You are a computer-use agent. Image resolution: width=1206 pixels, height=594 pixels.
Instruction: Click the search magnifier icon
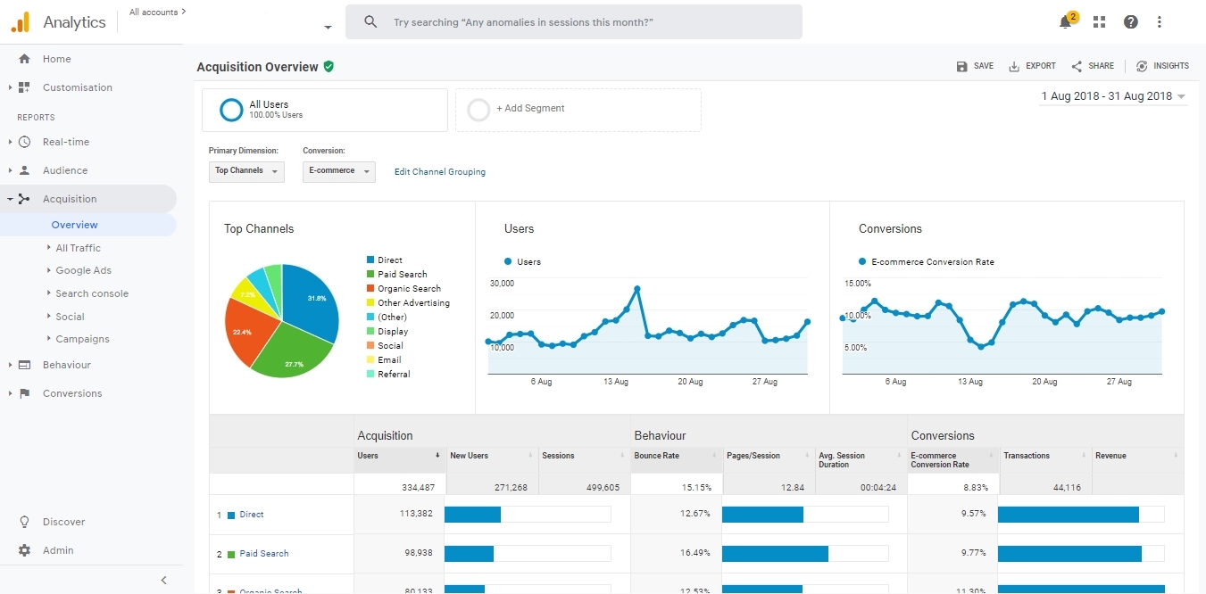point(371,22)
